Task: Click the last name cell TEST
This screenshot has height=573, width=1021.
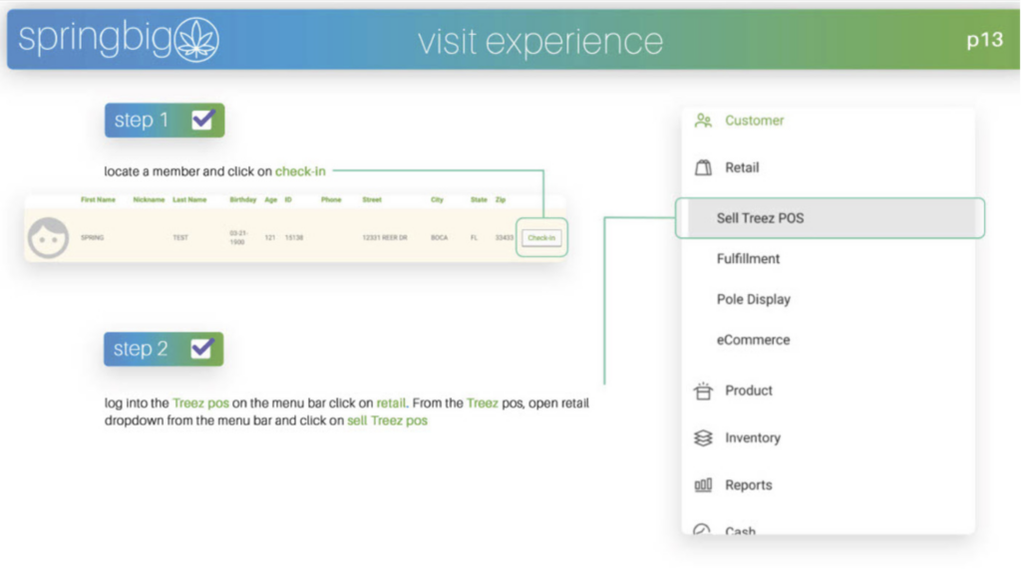Action: pos(180,237)
